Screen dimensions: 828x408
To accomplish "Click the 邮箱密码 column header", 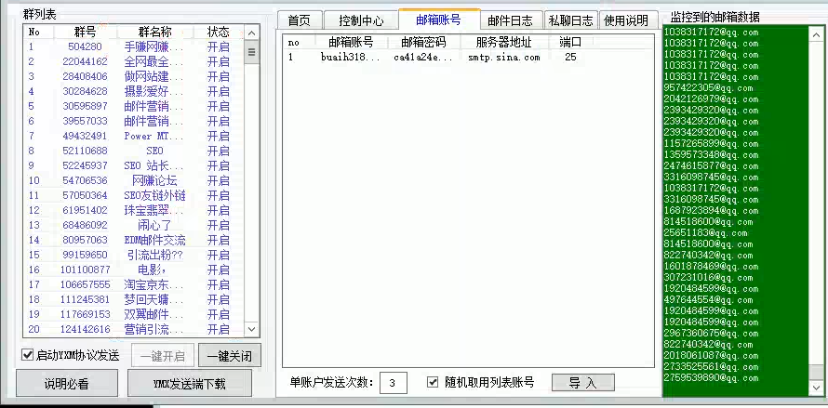I will [x=423, y=42].
